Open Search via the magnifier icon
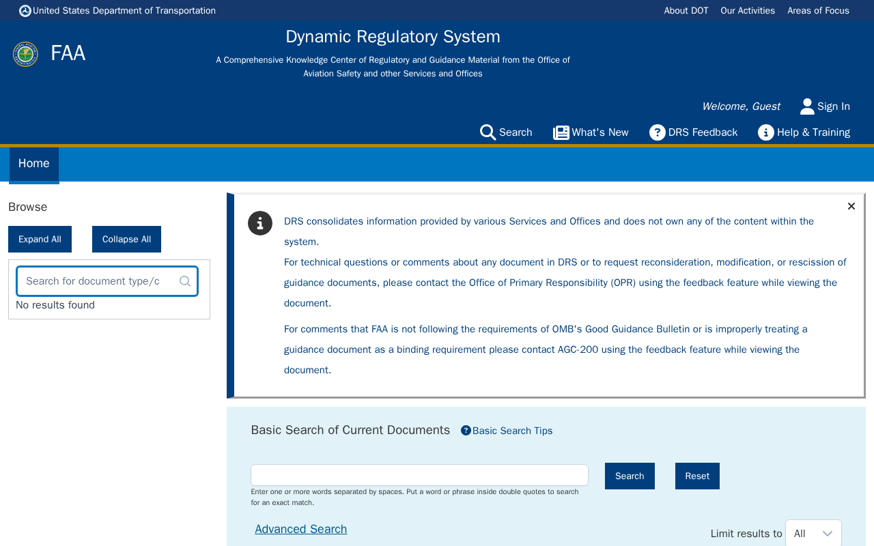The image size is (874, 546). point(488,132)
